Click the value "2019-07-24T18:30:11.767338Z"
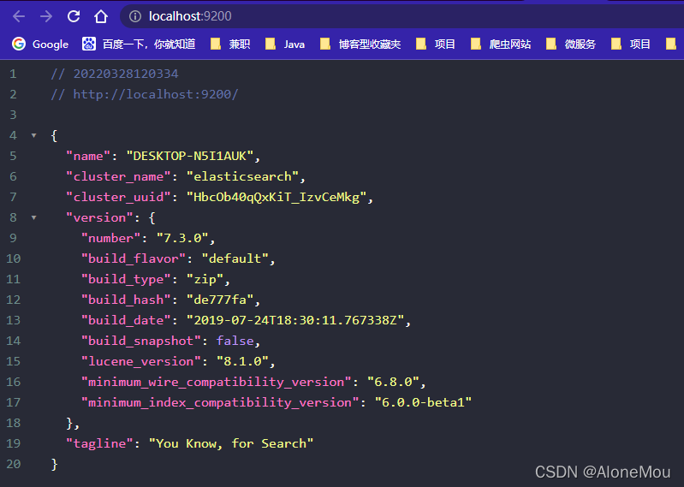 tap(295, 320)
